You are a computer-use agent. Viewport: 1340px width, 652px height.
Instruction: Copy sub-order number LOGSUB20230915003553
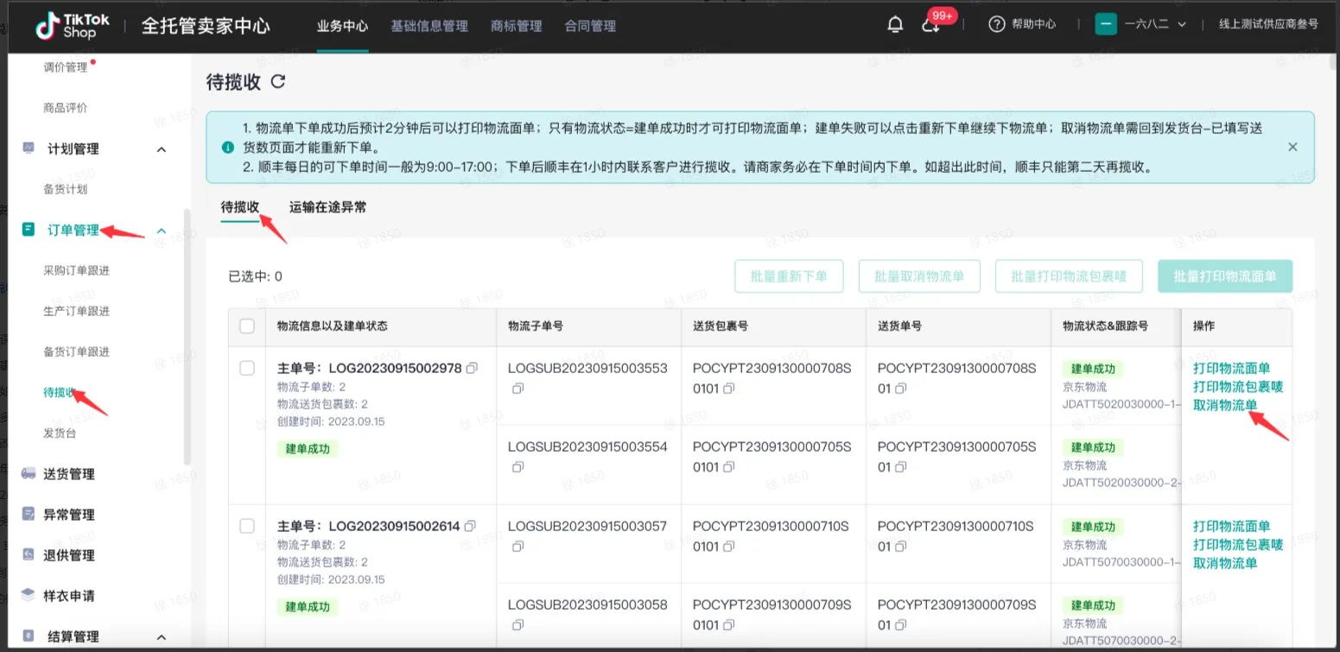click(x=518, y=389)
